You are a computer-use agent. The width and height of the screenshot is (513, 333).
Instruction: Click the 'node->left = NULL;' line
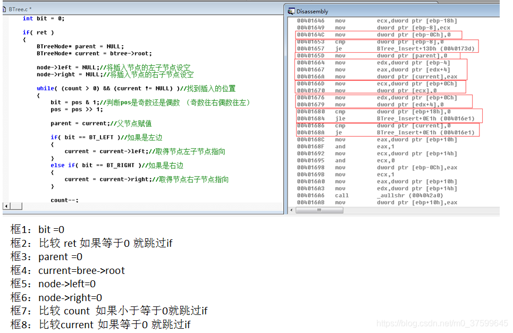114,68
